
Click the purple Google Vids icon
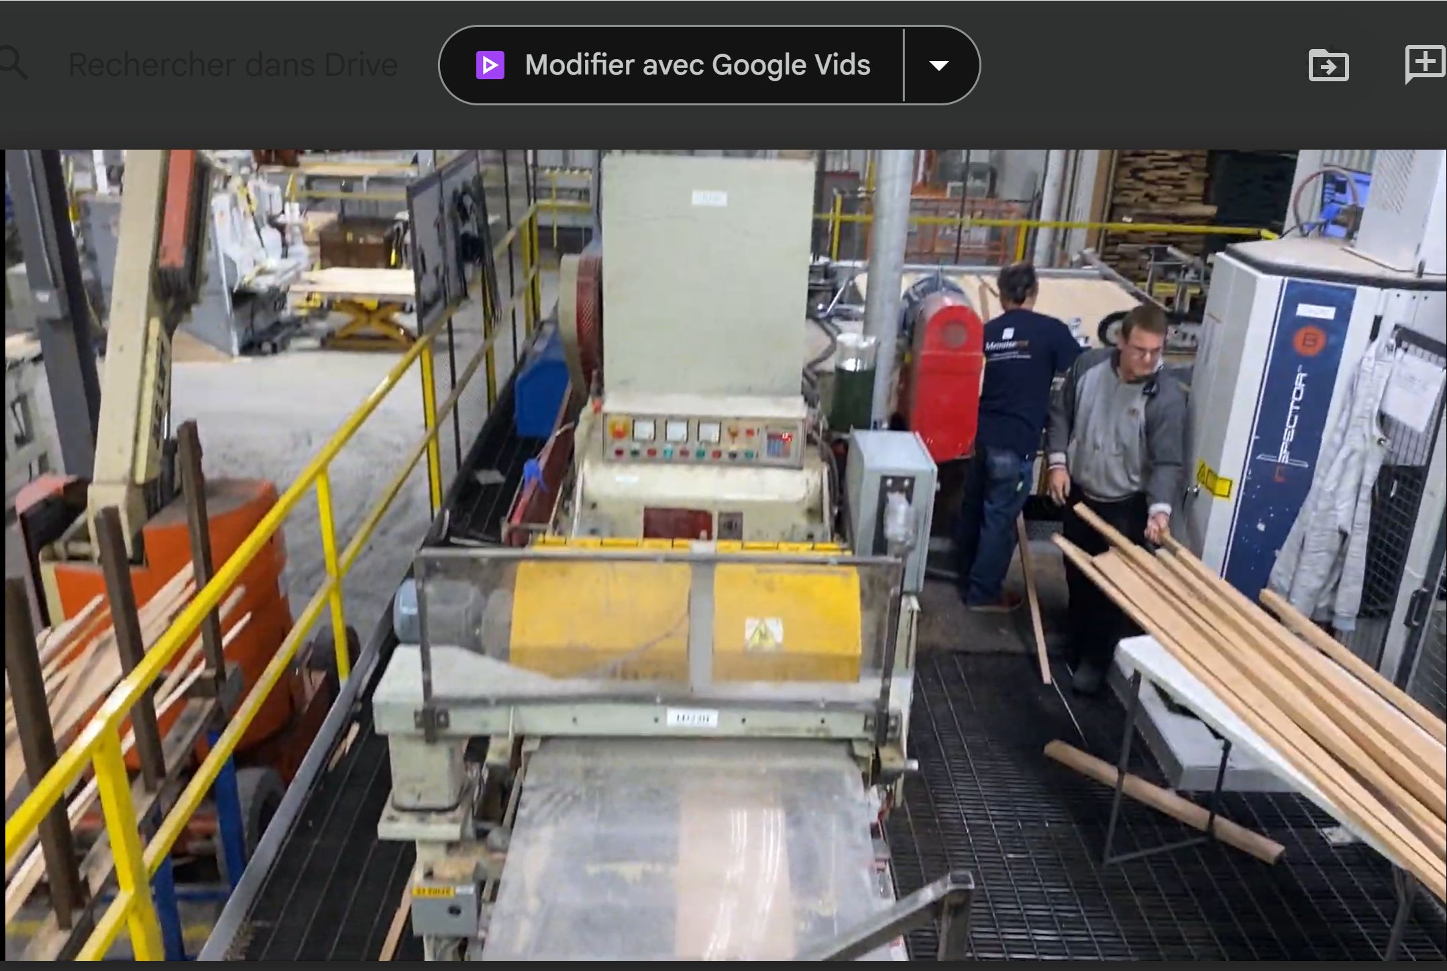(490, 65)
